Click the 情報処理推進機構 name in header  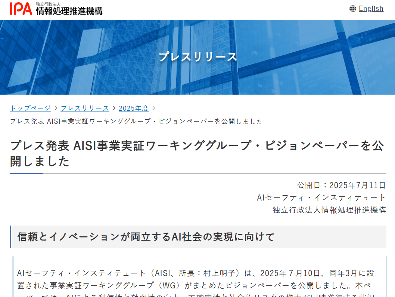point(69,11)
